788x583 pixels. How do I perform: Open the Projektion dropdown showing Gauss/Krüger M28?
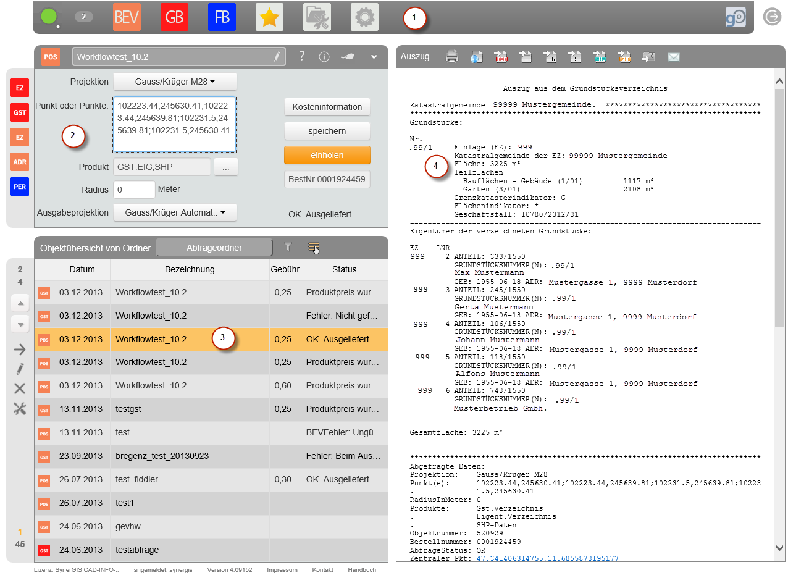point(175,82)
